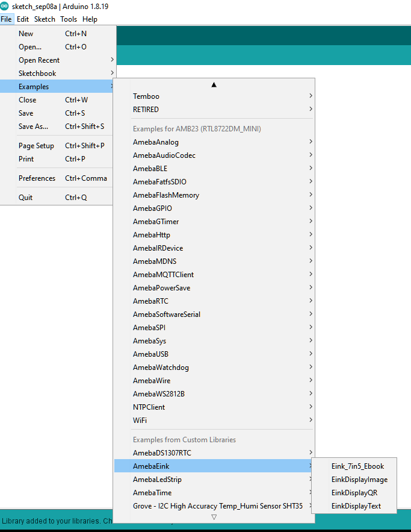Expand AmebaHttp examples
The image size is (411, 532).
coord(214,234)
